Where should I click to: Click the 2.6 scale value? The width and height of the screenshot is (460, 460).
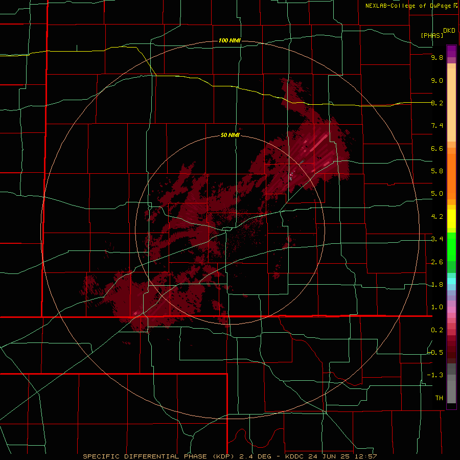437,262
